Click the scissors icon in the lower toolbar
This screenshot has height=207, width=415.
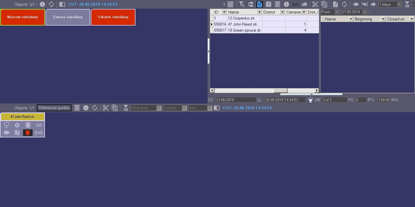click(106, 108)
